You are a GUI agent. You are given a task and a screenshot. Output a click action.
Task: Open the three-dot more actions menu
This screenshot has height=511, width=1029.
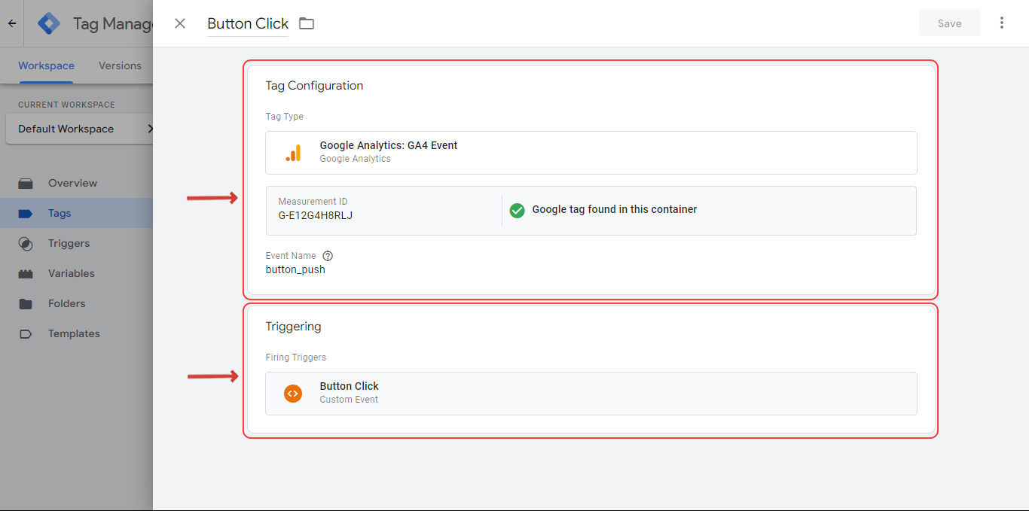point(1002,23)
